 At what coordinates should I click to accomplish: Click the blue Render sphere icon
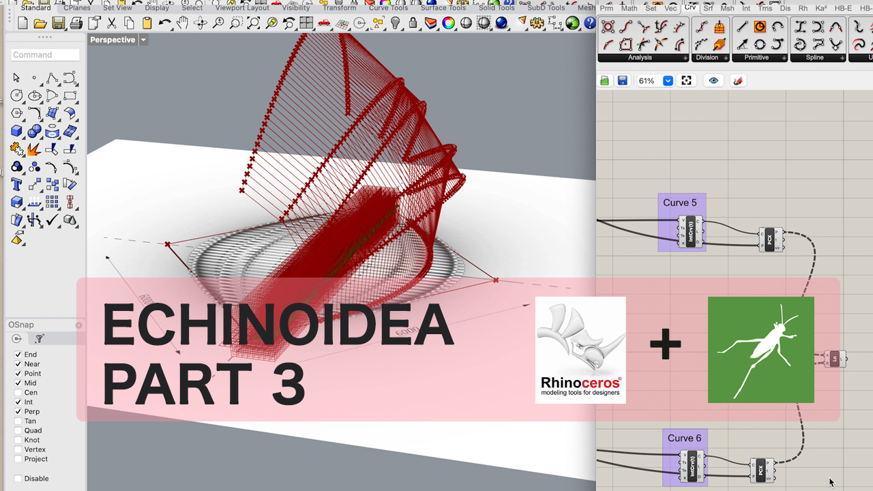(501, 23)
